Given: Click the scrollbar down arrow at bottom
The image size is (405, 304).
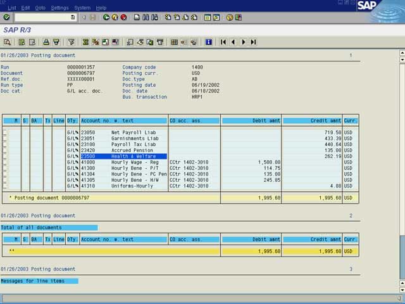Looking at the screenshot, I should point(402,289).
